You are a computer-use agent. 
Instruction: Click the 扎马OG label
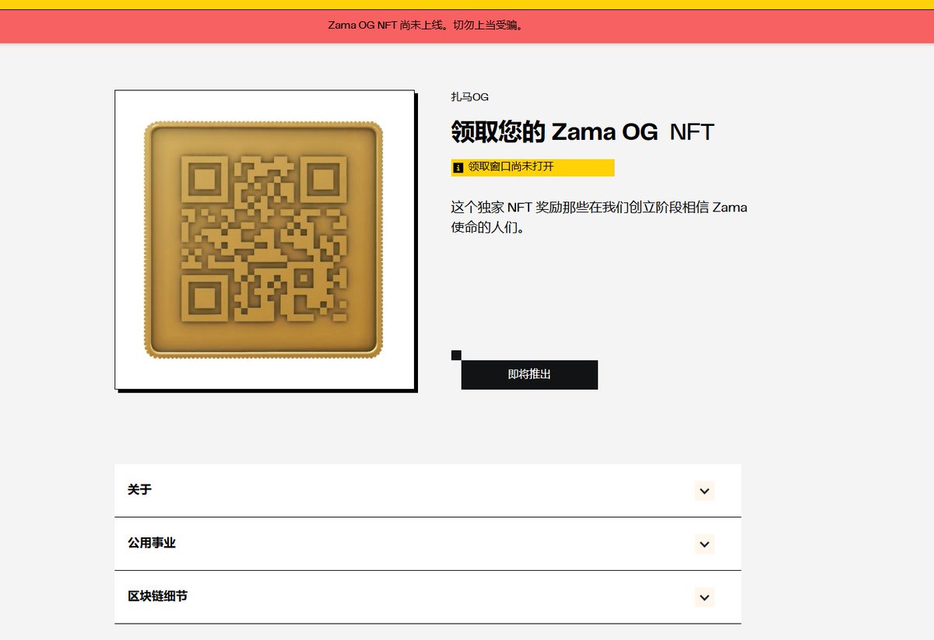click(x=469, y=97)
